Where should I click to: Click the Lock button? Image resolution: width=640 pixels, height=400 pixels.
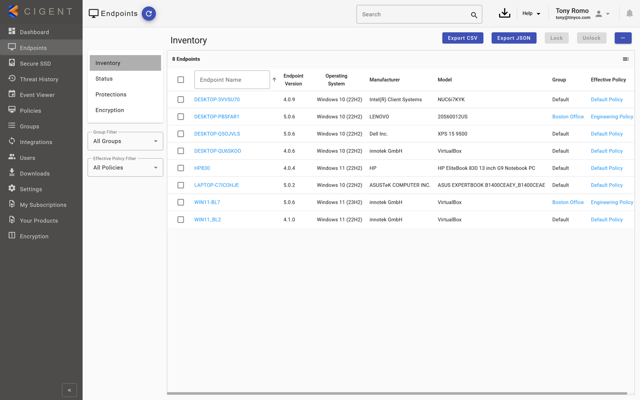point(557,38)
